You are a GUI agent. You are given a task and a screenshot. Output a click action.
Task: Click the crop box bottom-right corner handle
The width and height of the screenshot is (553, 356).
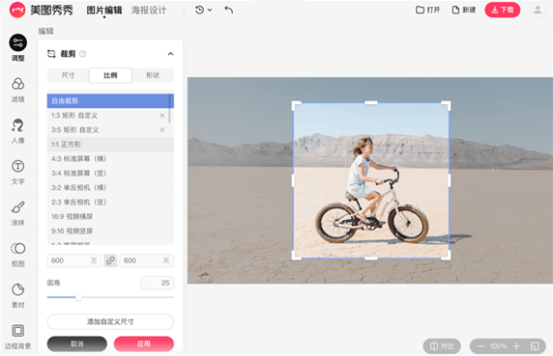pyautogui.click(x=447, y=256)
